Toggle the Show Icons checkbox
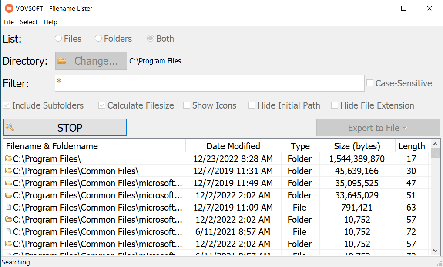443x267 pixels. pos(187,105)
